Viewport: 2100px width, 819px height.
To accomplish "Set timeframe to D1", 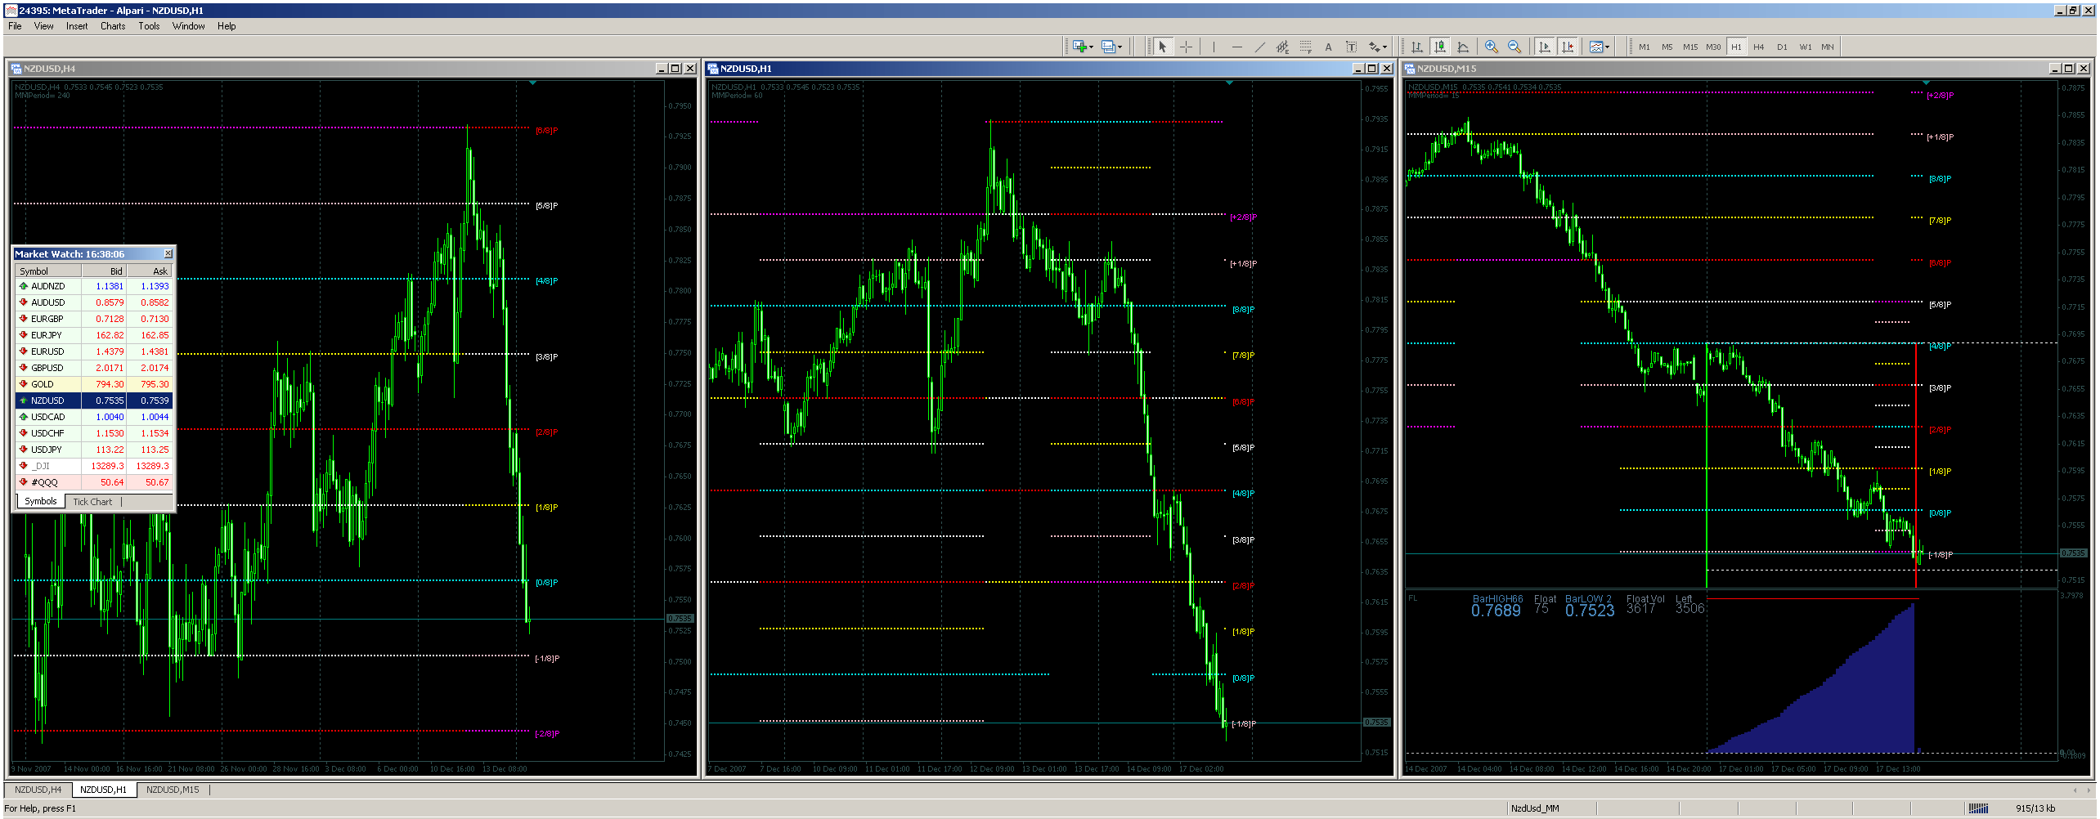I will [1782, 47].
